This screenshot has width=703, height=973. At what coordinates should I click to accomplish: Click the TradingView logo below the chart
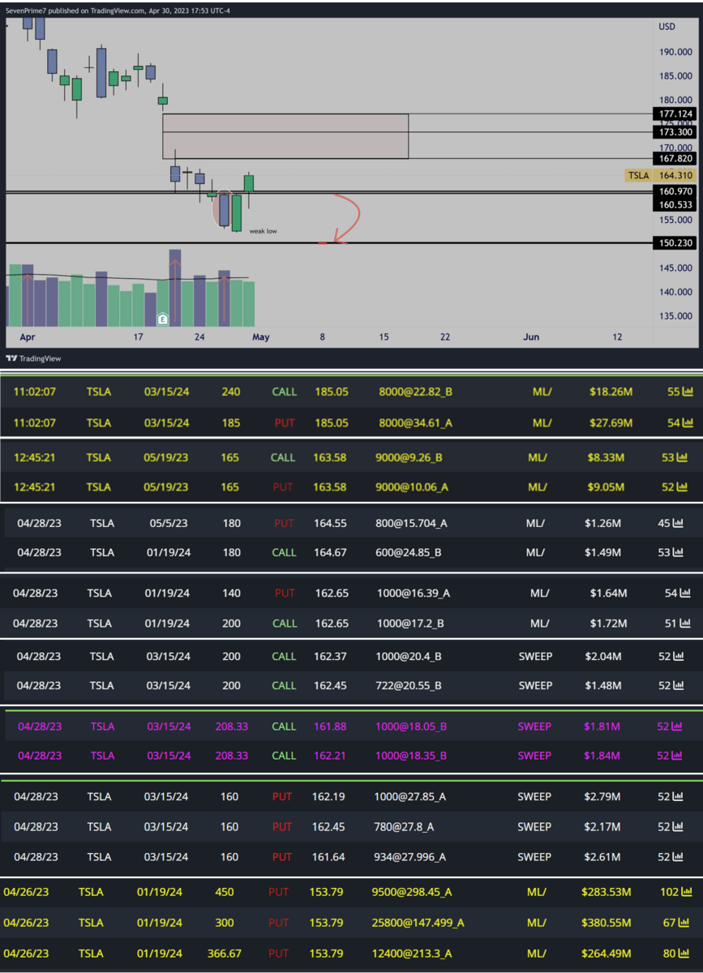[x=33, y=358]
